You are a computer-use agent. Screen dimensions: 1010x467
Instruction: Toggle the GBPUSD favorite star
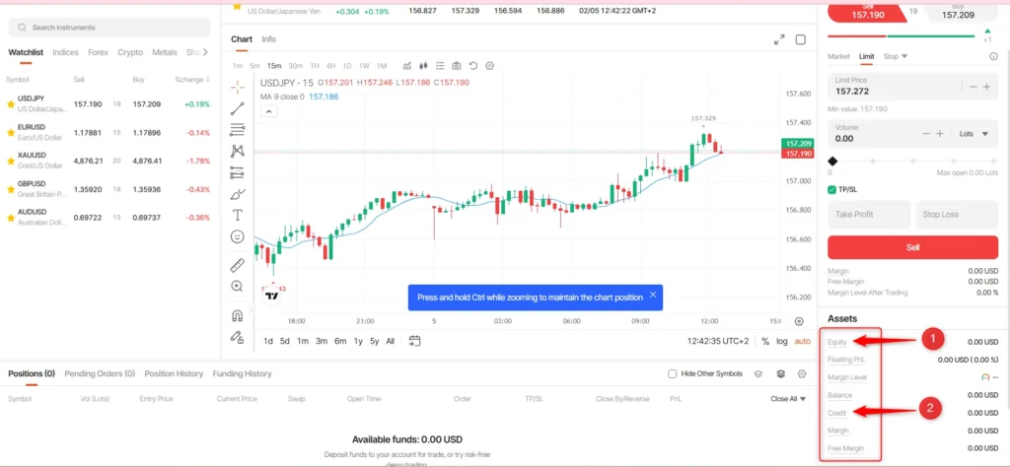coord(10,190)
